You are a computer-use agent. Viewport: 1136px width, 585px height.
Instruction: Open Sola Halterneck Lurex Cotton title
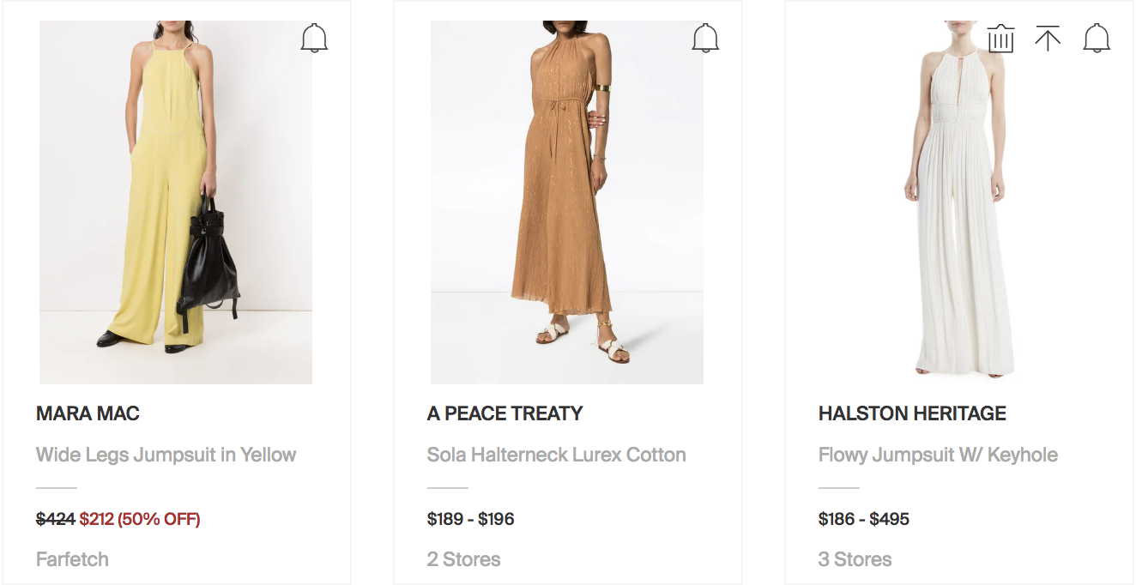[x=556, y=455]
